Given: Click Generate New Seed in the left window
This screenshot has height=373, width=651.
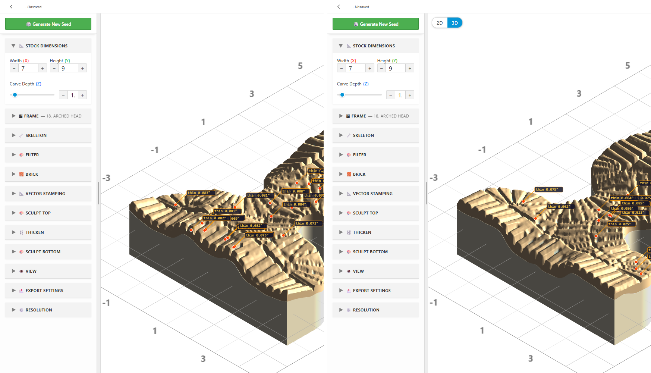Looking at the screenshot, I should pos(48,24).
